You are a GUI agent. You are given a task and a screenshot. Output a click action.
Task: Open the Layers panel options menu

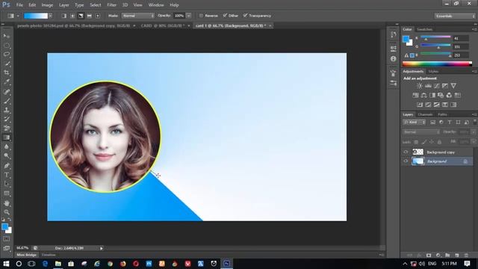point(474,114)
